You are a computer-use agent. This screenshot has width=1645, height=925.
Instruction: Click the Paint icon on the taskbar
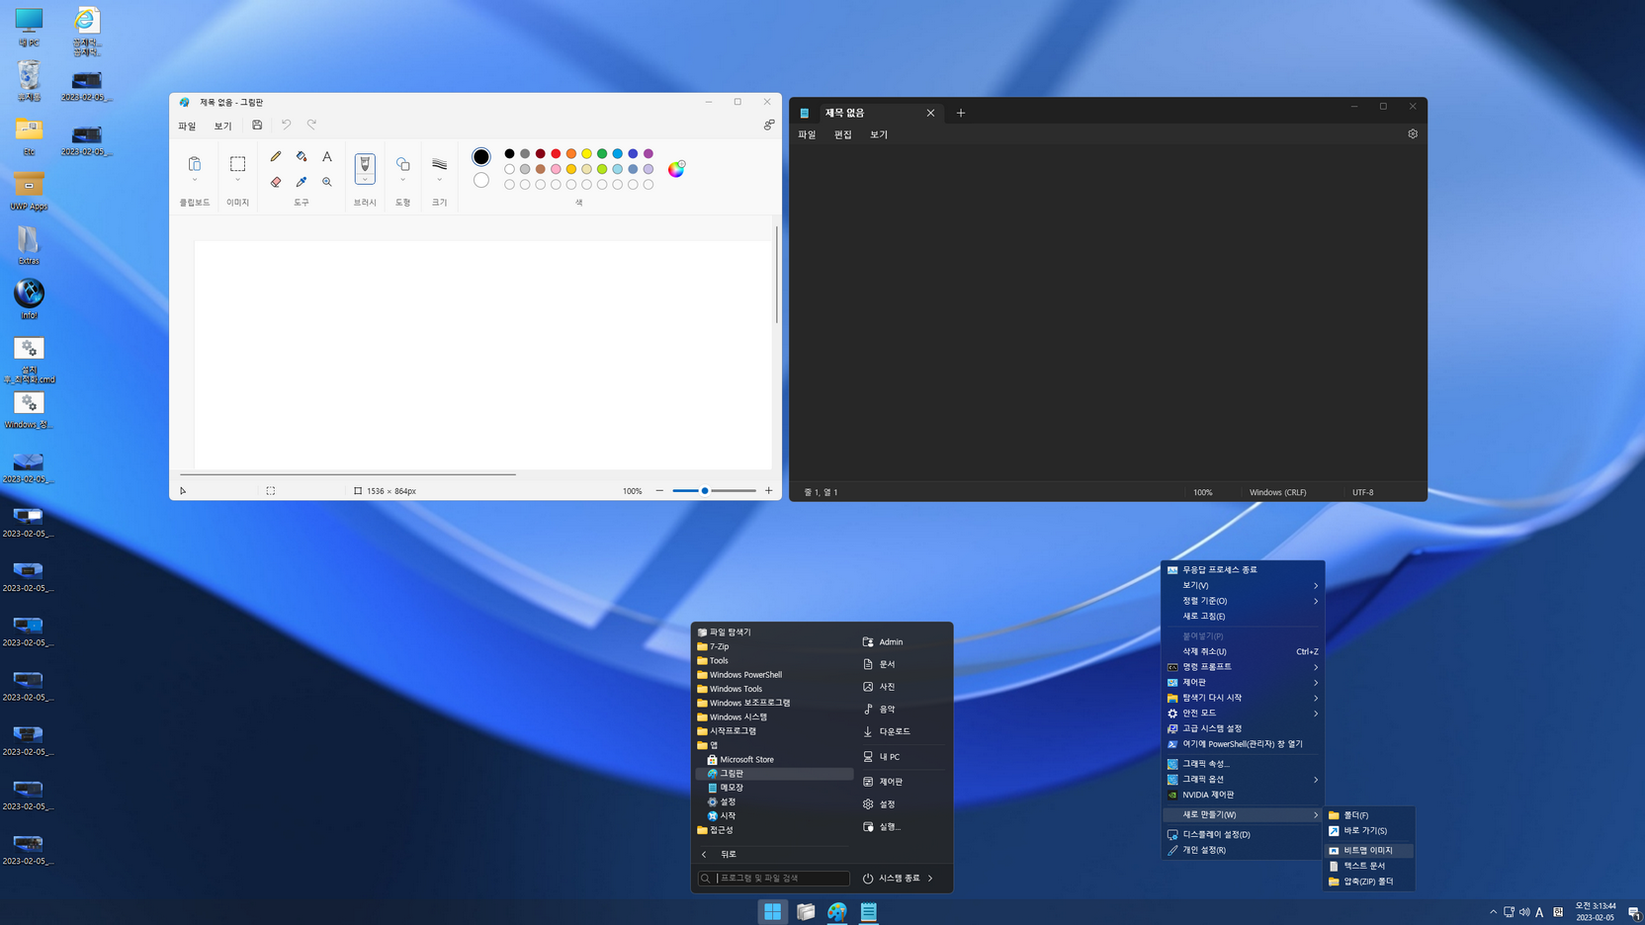pyautogui.click(x=837, y=911)
